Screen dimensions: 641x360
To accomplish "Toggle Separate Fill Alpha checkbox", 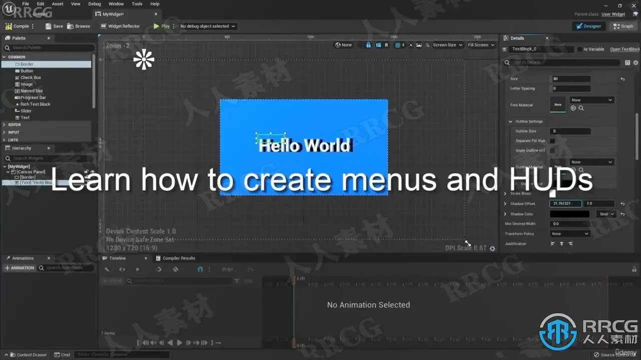I will (552, 141).
